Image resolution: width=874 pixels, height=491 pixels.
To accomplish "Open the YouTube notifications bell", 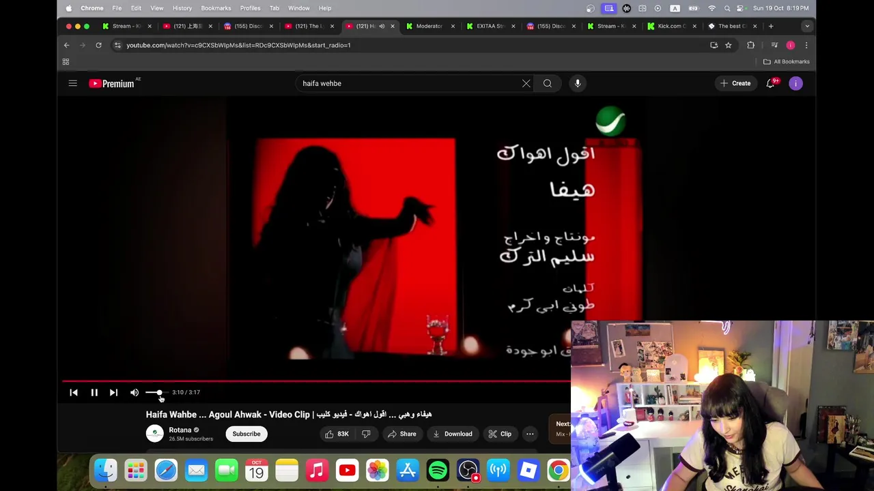I will pyautogui.click(x=771, y=83).
